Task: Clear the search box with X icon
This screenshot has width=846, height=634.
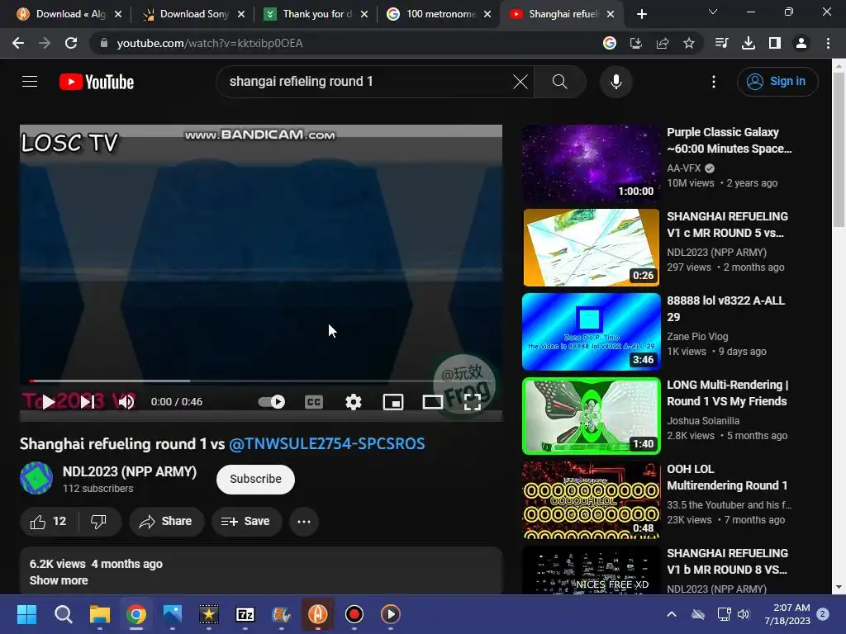Action: [520, 82]
